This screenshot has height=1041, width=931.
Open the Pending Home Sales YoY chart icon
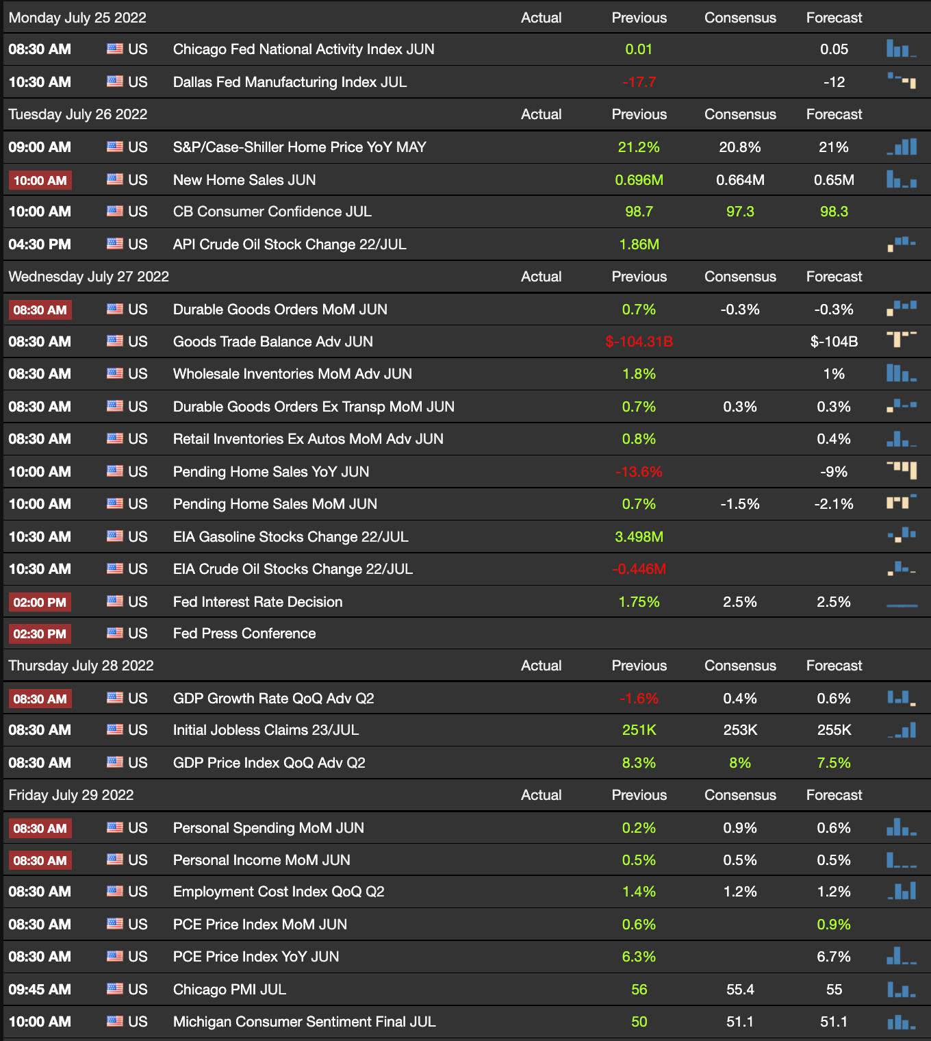coord(902,471)
